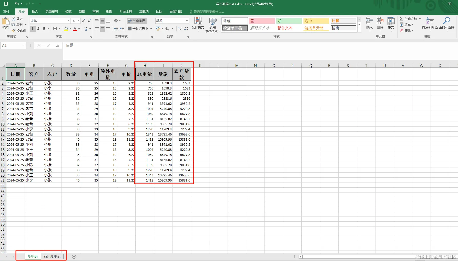Open Format as Table (套用表格格式)
458x261 pixels.
coord(212,25)
